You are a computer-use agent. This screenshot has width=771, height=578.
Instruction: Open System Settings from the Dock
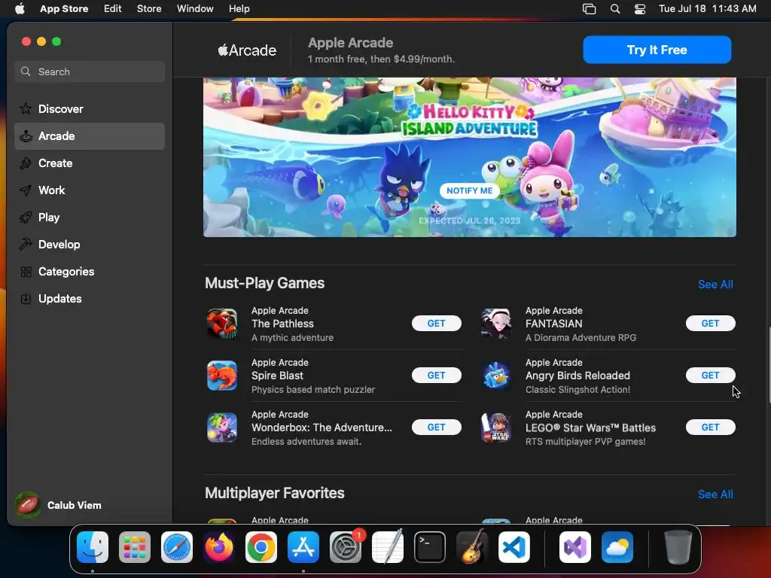[x=346, y=547]
